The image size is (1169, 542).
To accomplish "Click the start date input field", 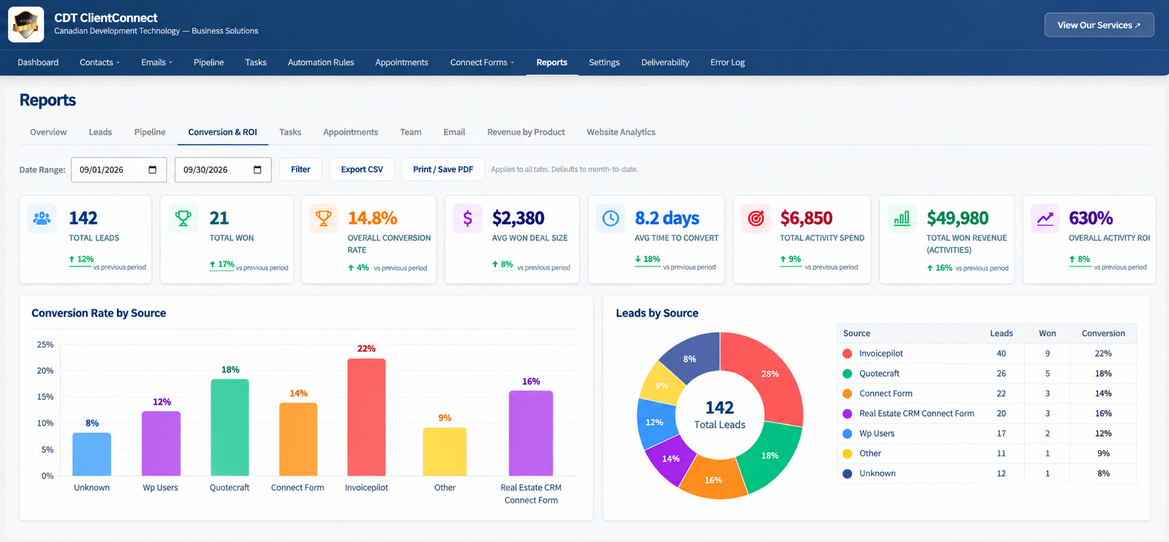I will click(x=119, y=169).
